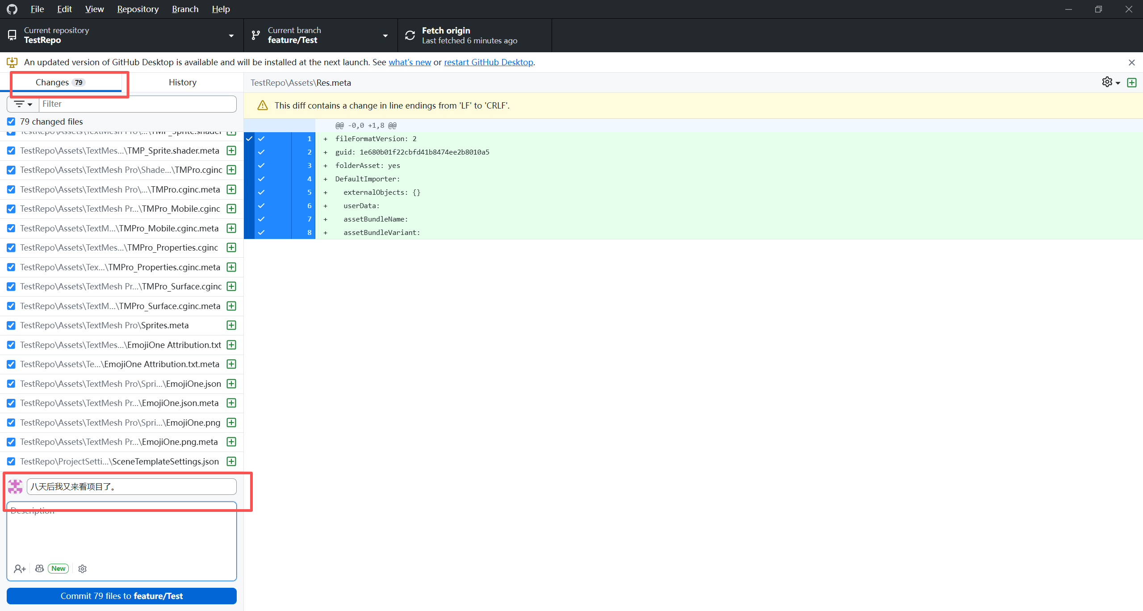Viewport: 1143px width, 611px height.
Task: Click the GitHub logo icon in title bar
Action: click(x=12, y=9)
